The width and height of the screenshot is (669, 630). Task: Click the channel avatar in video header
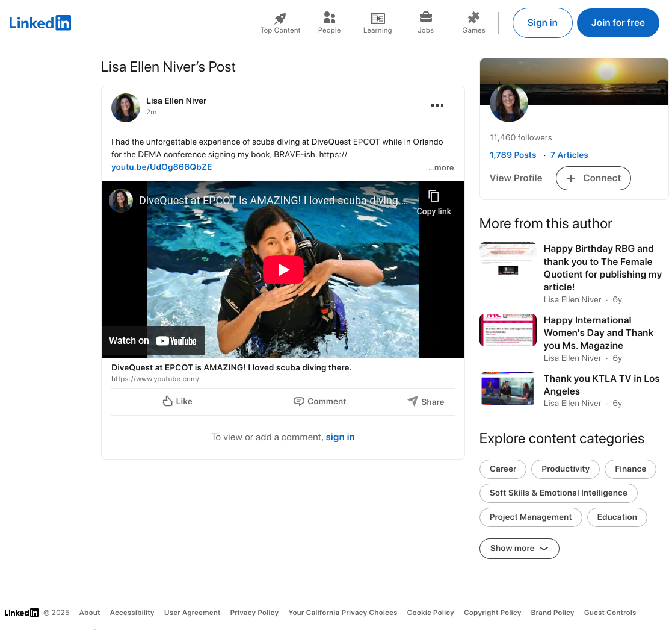point(121,201)
